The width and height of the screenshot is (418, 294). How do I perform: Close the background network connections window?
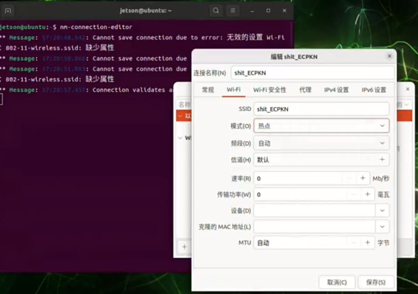tap(408, 89)
